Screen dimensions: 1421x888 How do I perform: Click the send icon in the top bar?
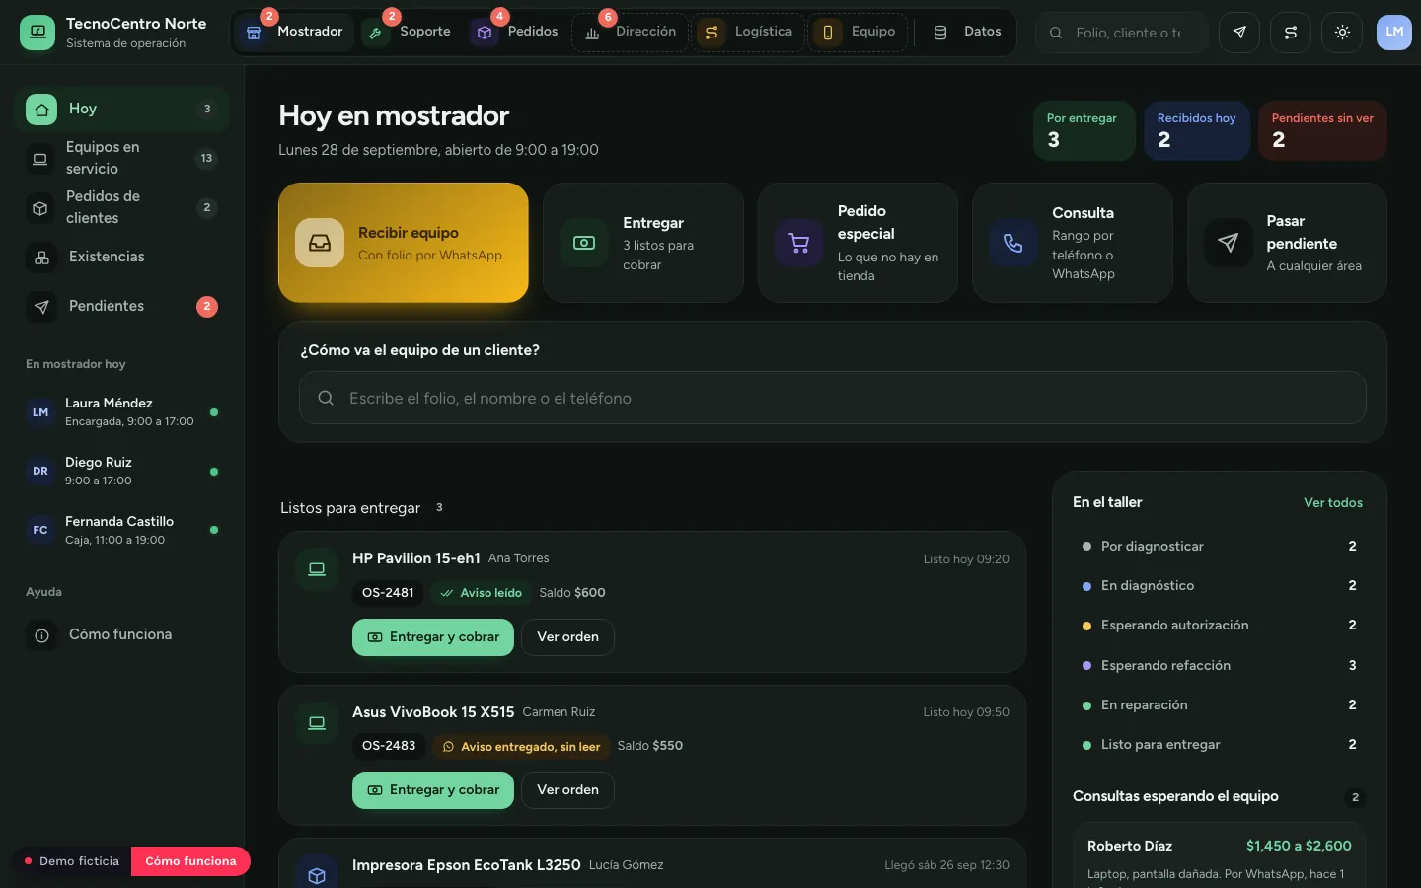tap(1239, 33)
